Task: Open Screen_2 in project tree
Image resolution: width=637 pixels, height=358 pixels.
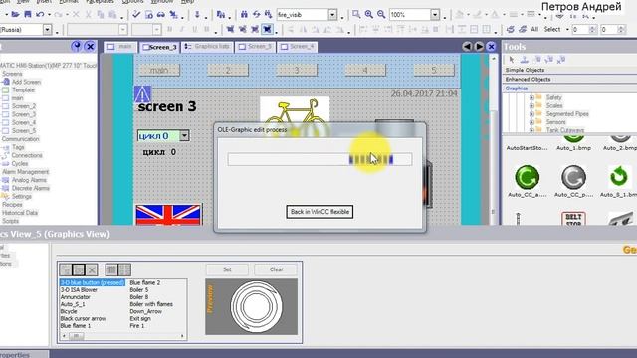Action: click(x=24, y=106)
